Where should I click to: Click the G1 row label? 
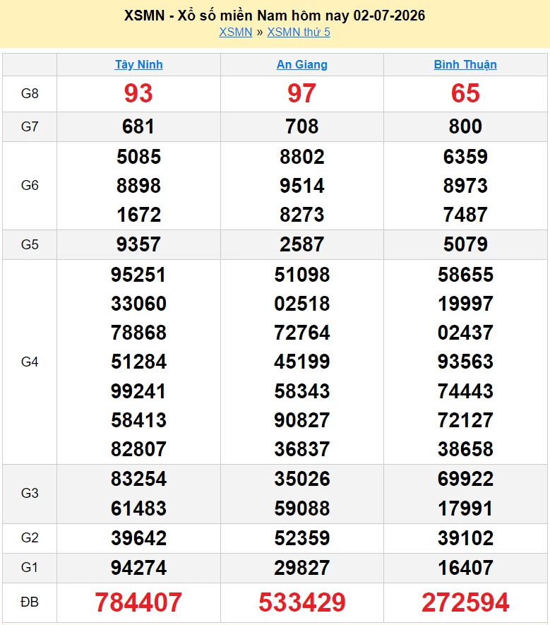pyautogui.click(x=30, y=568)
